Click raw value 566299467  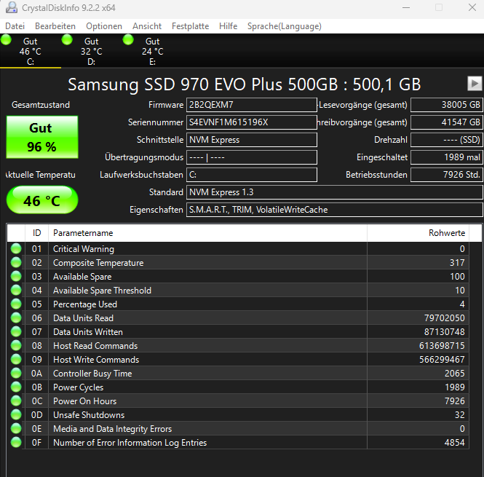tap(442, 360)
